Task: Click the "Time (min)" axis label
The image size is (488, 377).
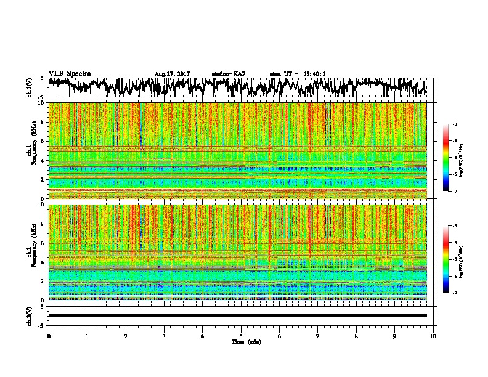Action: tap(246, 342)
